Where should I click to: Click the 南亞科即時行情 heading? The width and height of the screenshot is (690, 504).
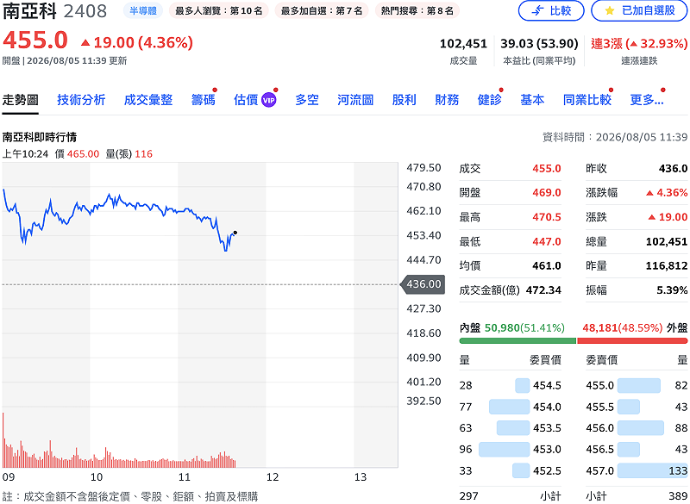coord(39,137)
